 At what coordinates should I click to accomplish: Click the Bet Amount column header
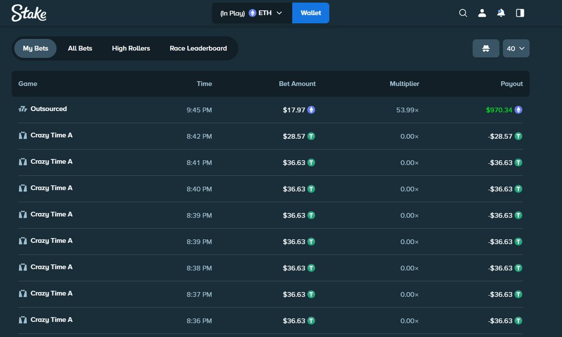297,84
